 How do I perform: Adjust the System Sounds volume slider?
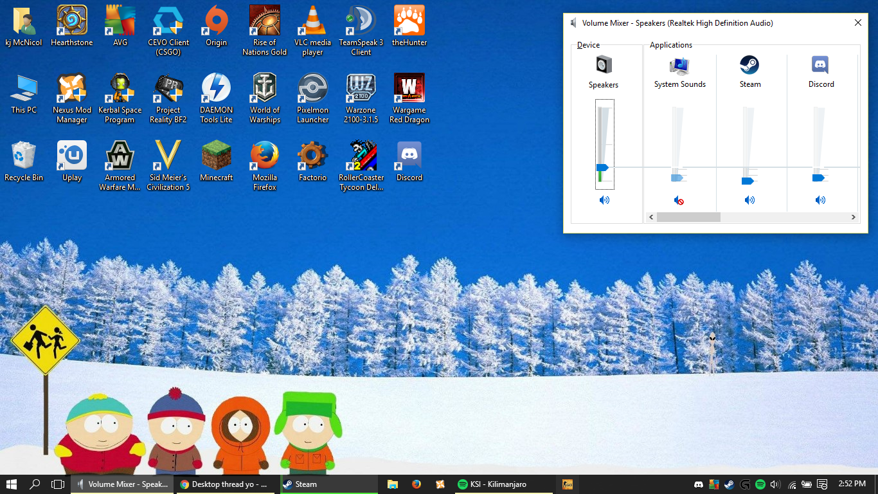point(677,178)
